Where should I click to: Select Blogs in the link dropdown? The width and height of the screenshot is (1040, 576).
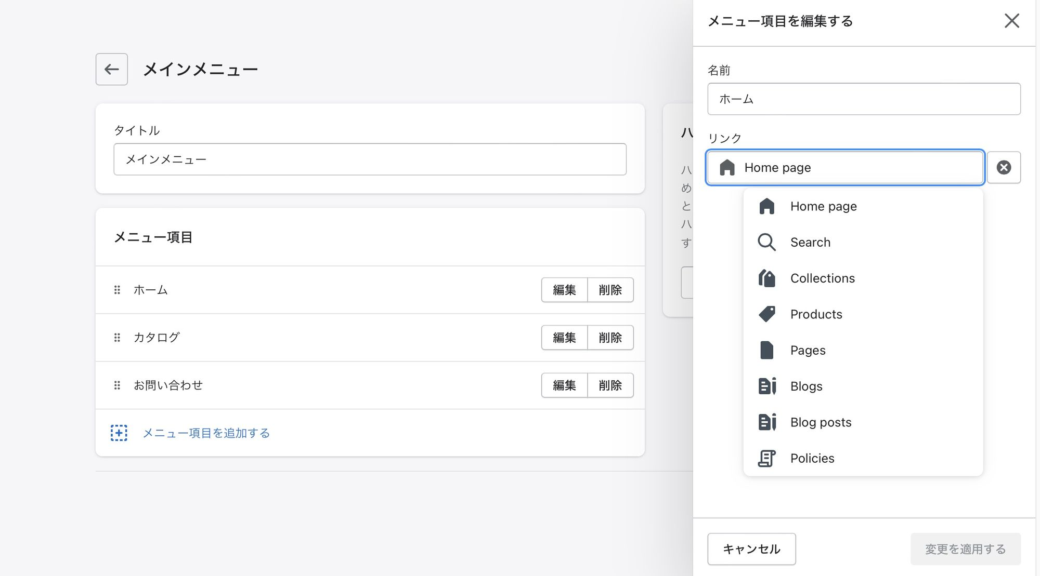coord(806,386)
